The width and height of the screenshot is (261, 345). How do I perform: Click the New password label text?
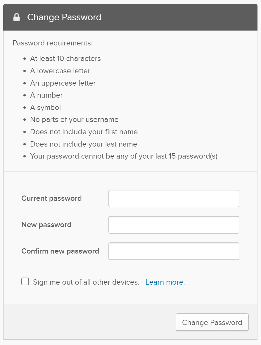[46, 225]
